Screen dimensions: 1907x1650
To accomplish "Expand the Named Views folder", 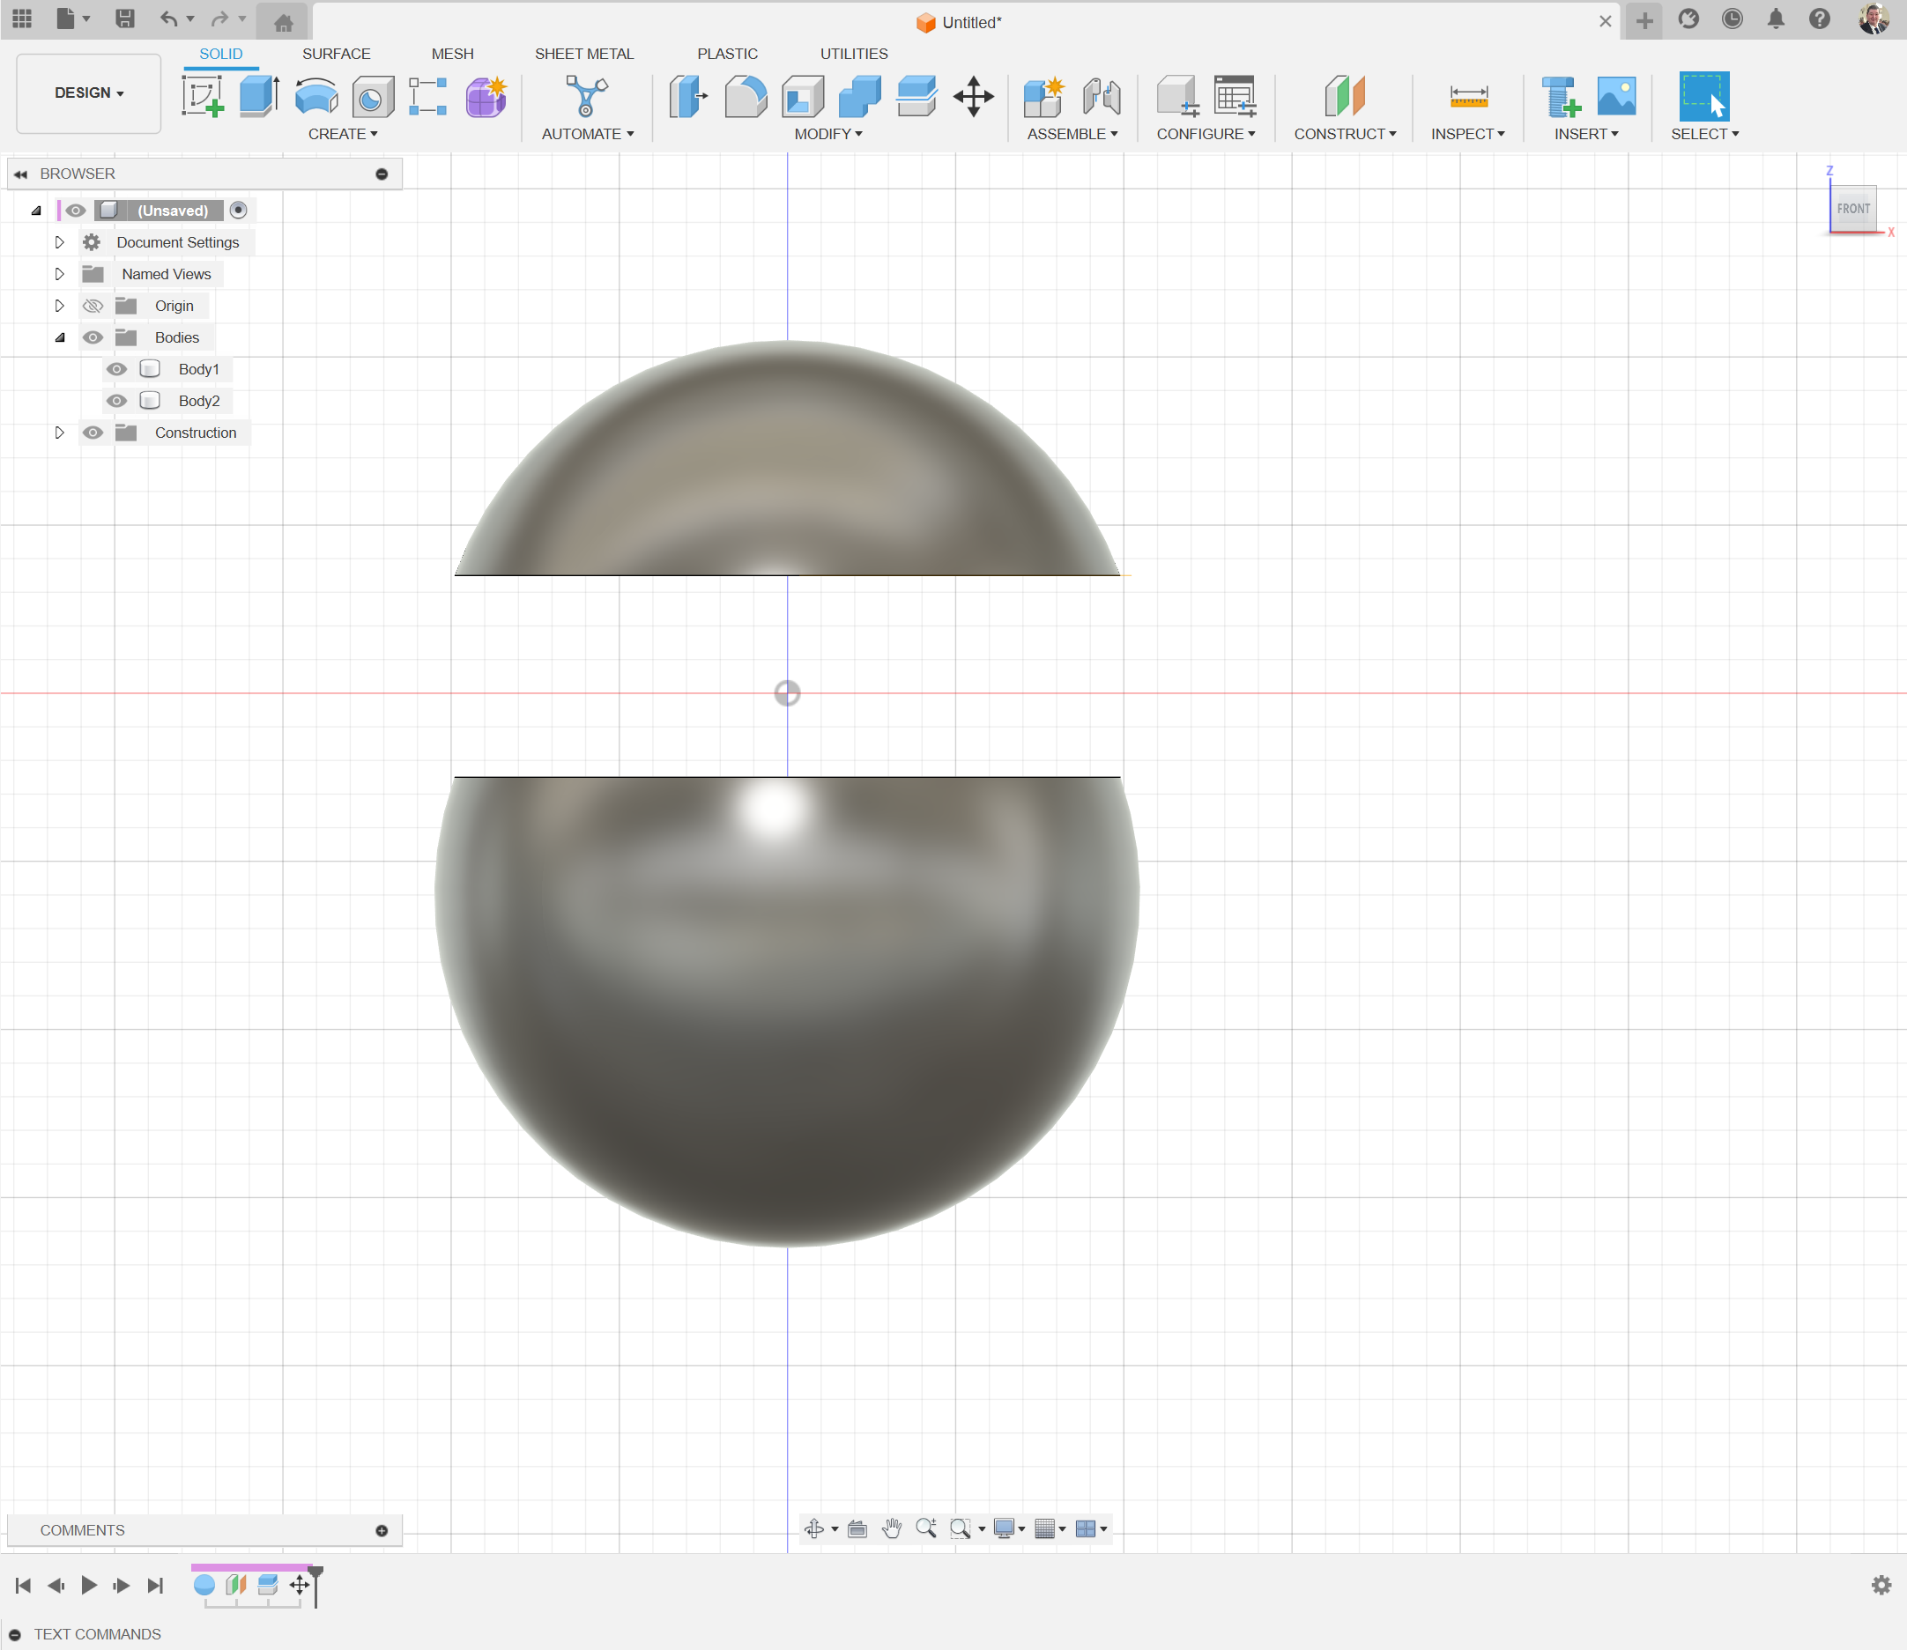I will click(x=59, y=273).
